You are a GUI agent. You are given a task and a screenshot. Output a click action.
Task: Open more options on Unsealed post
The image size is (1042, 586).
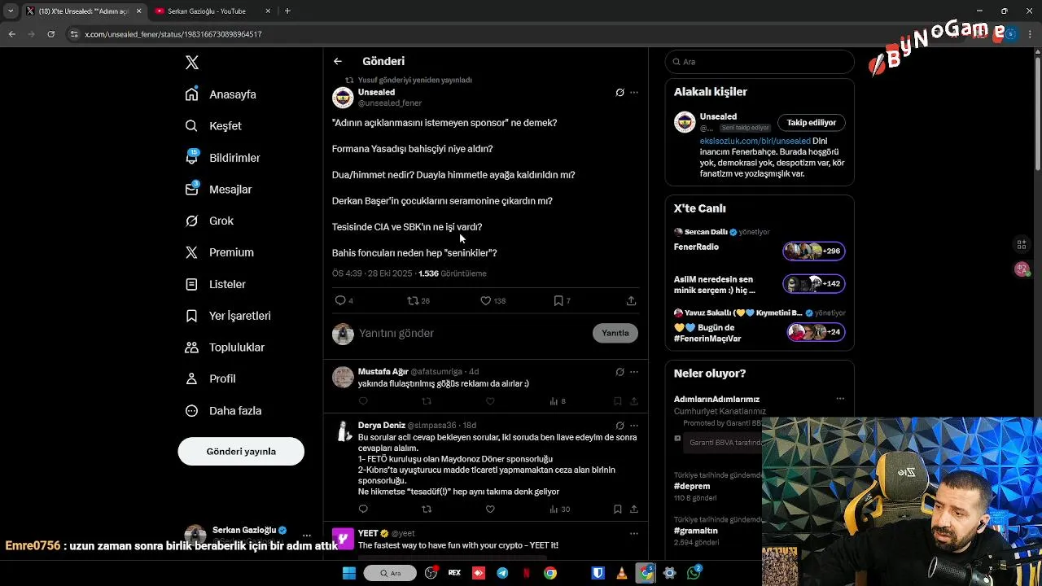pyautogui.click(x=634, y=93)
